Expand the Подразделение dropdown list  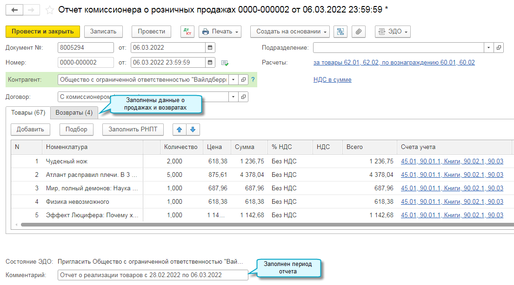coord(488,47)
